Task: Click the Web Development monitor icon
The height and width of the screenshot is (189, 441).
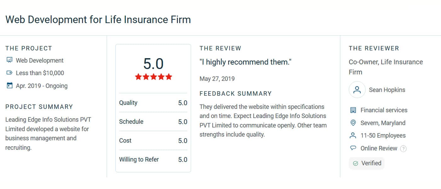Action: 10,60
